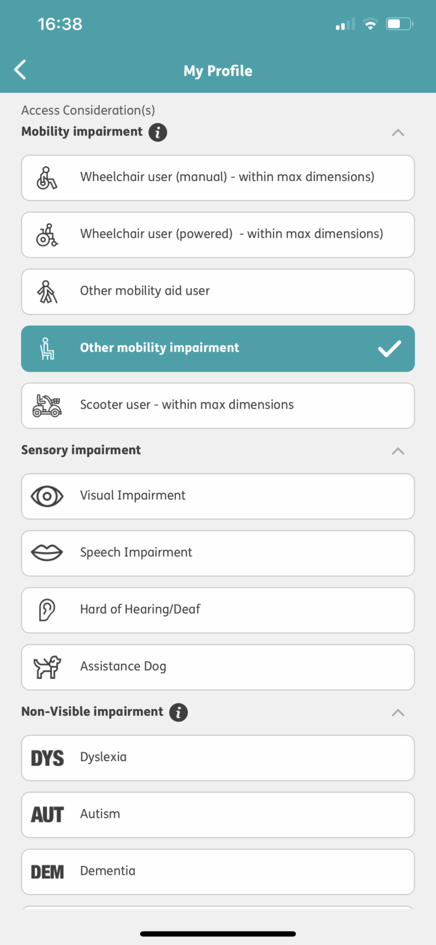Open the Non-Visible impairment info tooltip

click(179, 712)
